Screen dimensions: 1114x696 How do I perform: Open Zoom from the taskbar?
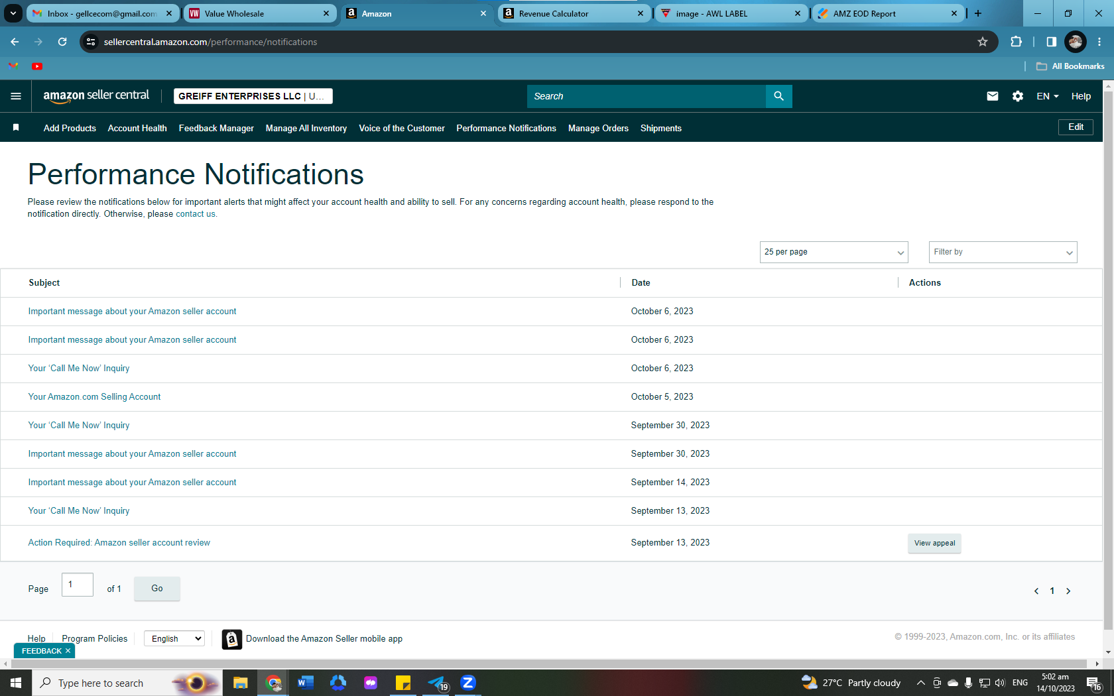click(x=468, y=683)
